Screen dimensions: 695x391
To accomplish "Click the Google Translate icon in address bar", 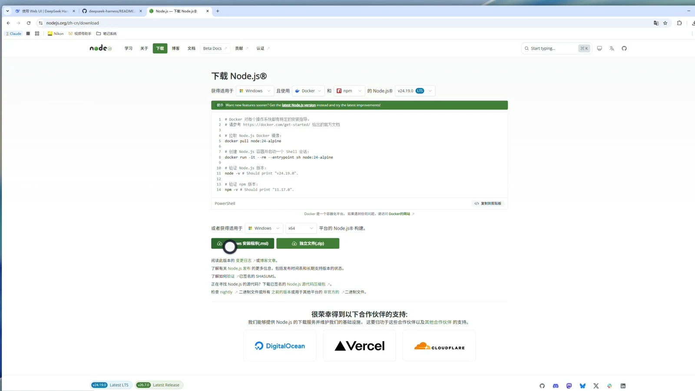I will tap(656, 23).
